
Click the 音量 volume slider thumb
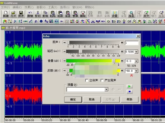(114, 61)
